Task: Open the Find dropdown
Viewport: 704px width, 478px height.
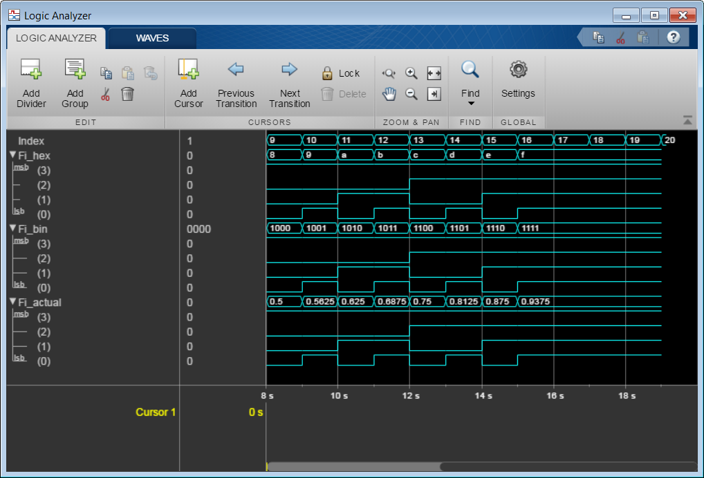Action: 470,104
